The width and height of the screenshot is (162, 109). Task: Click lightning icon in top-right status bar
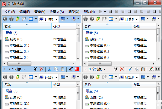pos(116,69)
